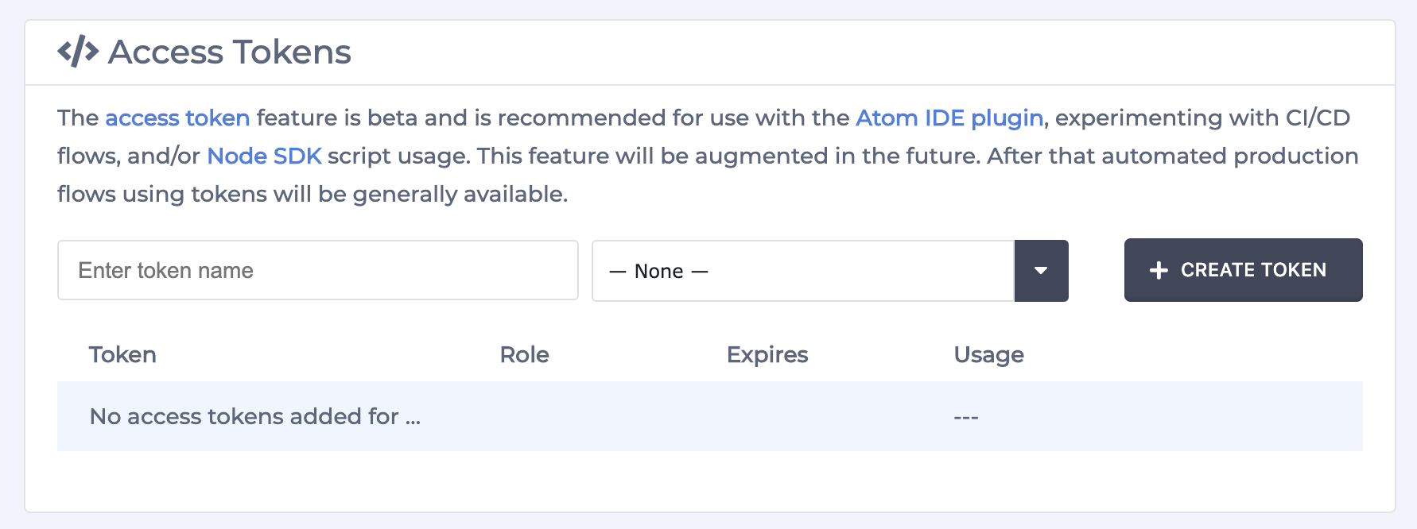Click the plus icon on Create Token
Viewport: 1417px width, 529px height.
[1159, 270]
